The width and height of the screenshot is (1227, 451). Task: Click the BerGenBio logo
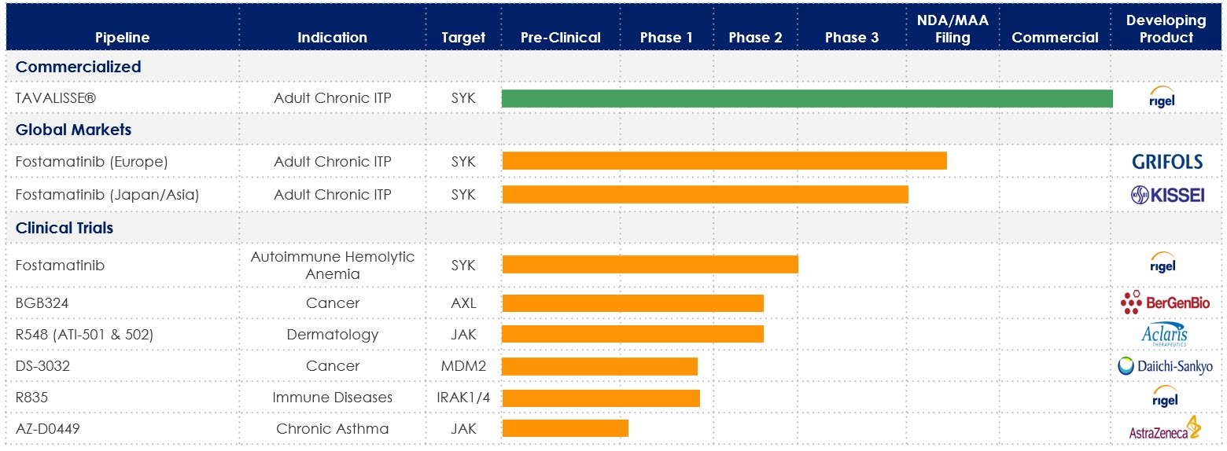(1165, 302)
